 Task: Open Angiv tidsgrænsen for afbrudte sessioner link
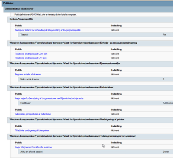[34, 147]
